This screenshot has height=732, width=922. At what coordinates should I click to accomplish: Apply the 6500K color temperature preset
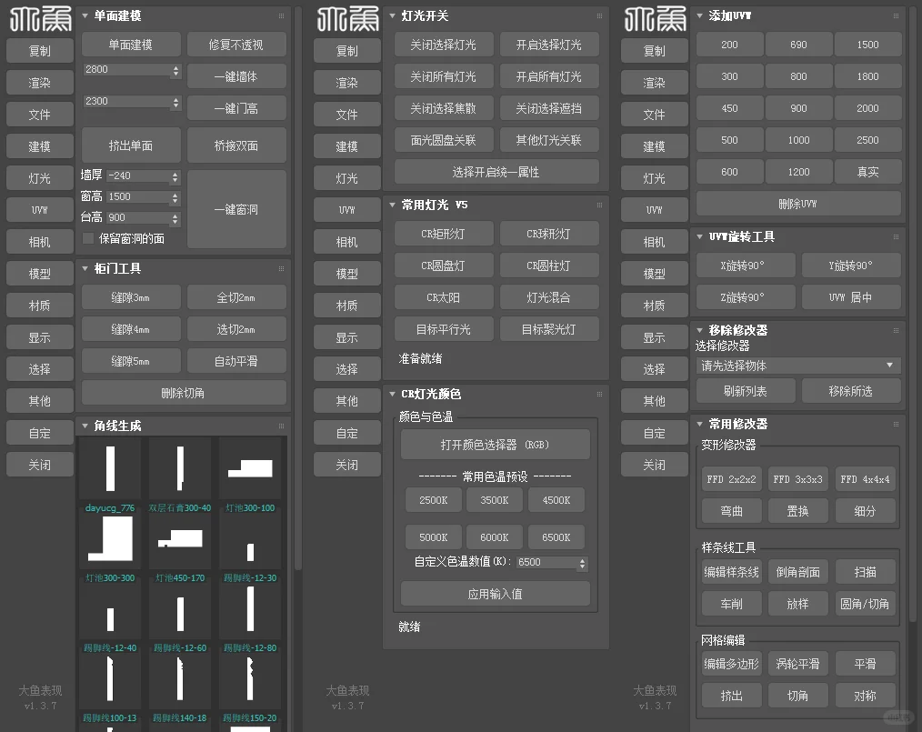(556, 537)
